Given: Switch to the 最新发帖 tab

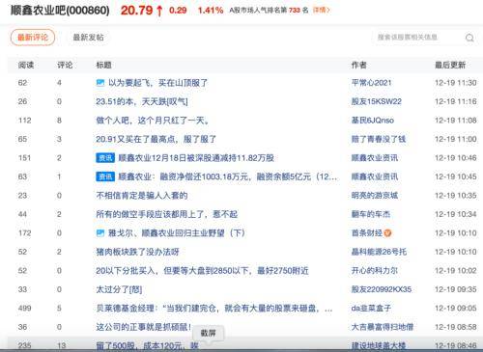Looking at the screenshot, I should click(x=88, y=38).
